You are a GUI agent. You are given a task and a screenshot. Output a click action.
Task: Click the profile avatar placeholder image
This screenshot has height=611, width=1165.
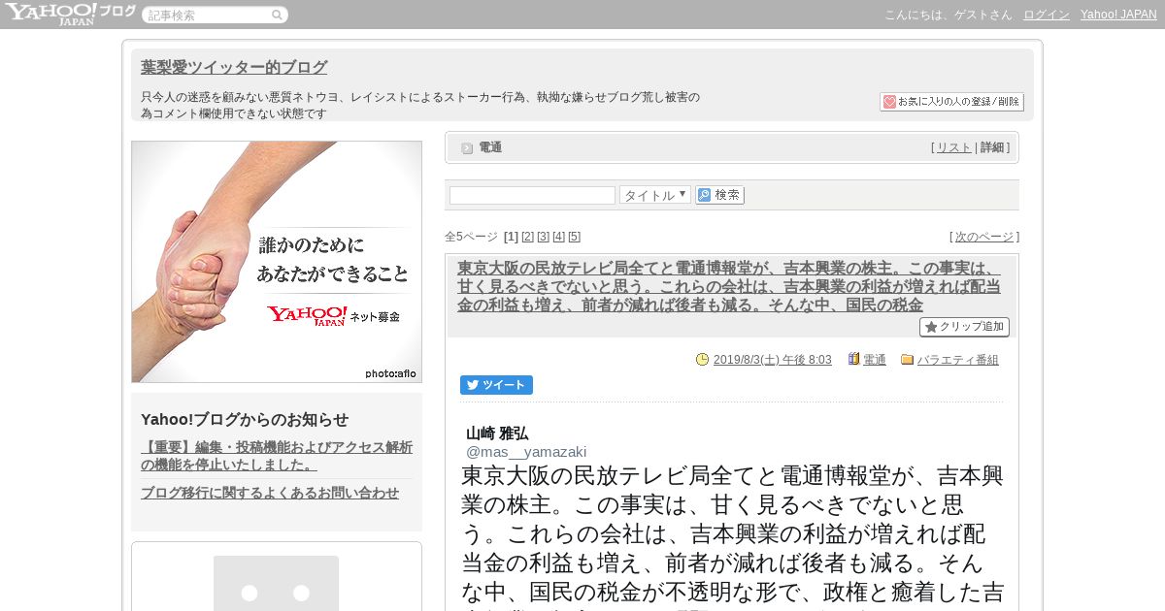coord(276,583)
